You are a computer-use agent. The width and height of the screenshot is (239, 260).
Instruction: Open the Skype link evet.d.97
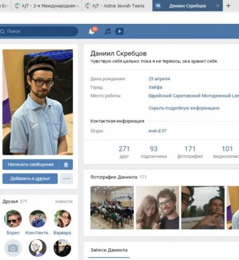pyautogui.click(x=157, y=131)
